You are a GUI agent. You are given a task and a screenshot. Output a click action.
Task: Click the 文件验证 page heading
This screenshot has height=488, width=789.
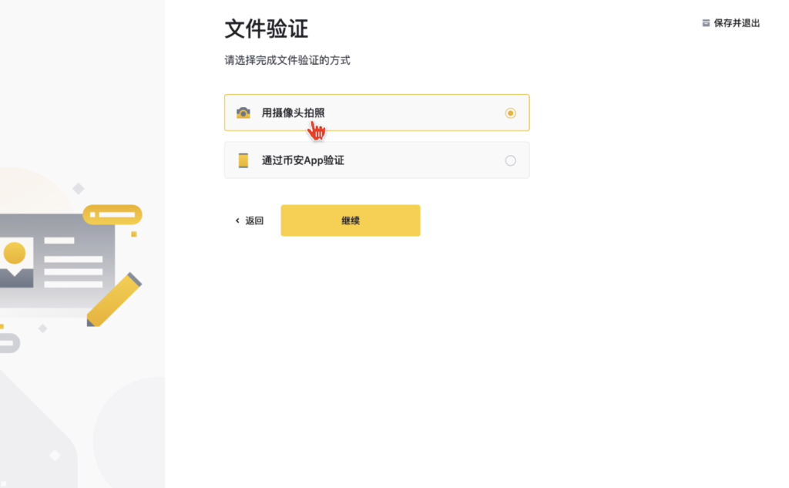coord(266,29)
